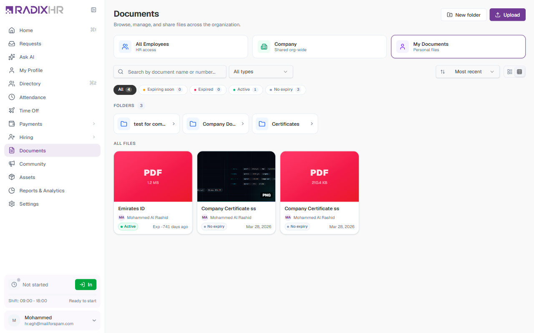Filter by No expiry chip
534x333 pixels.
(285, 89)
